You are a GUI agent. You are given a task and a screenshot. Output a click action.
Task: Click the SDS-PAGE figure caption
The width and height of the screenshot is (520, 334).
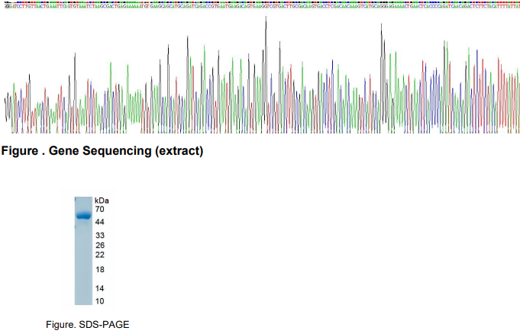click(x=96, y=326)
